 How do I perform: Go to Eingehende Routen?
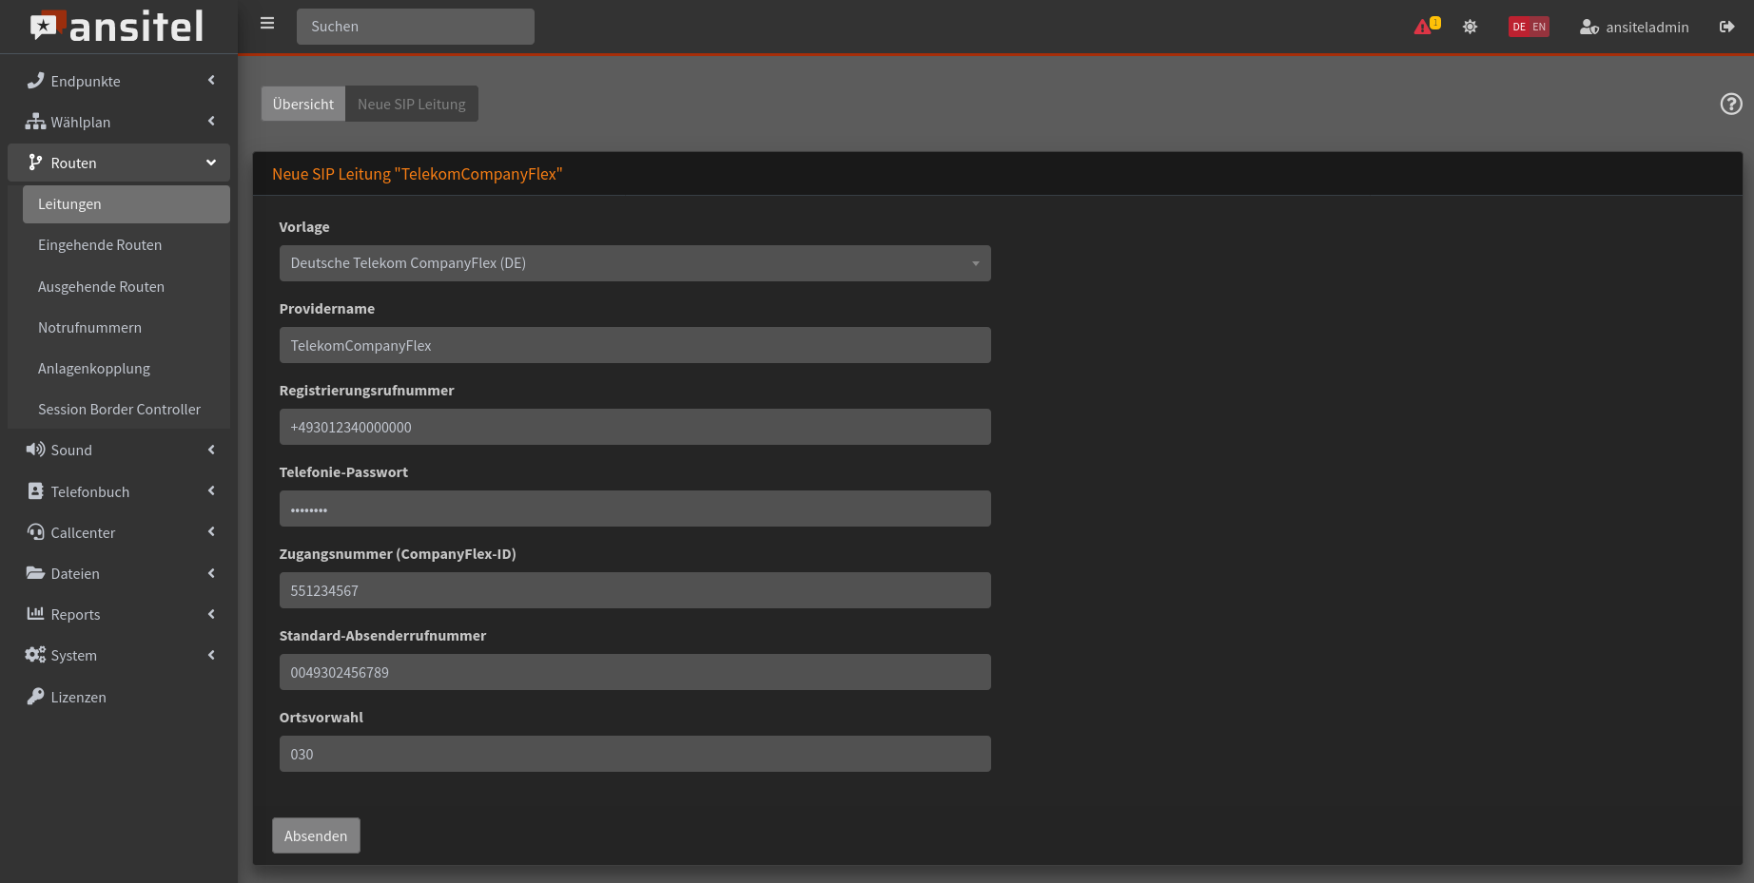pyautogui.click(x=100, y=245)
